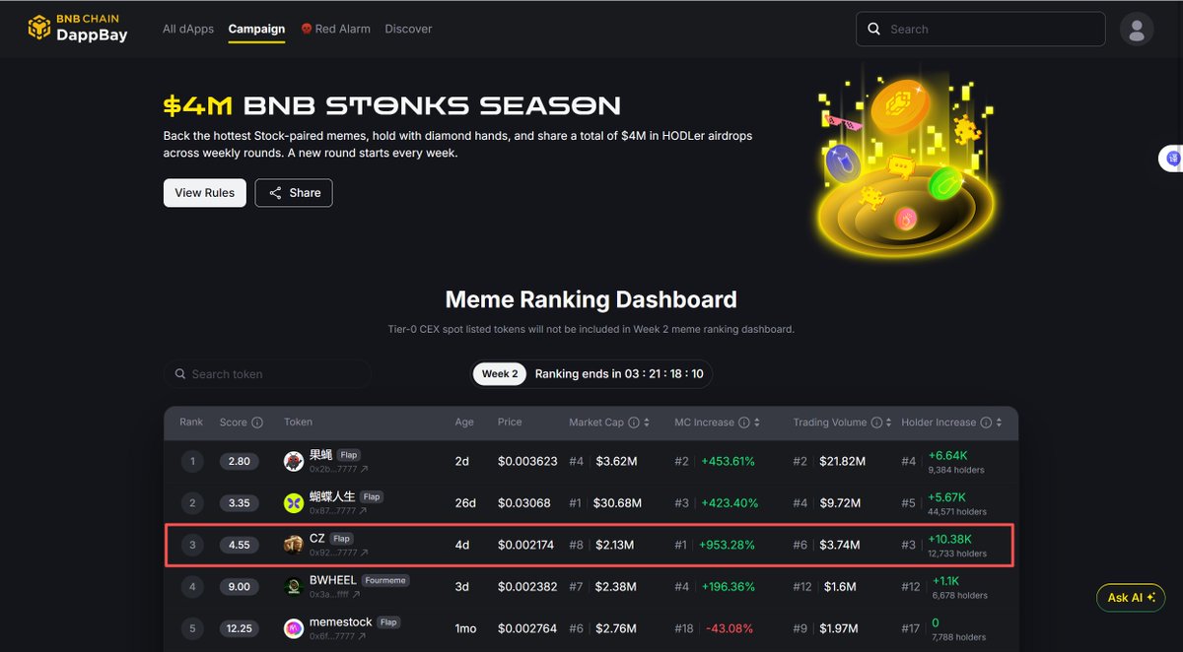Viewport: 1183px width, 652px height.
Task: Click the View Rules button
Action: pyautogui.click(x=205, y=193)
